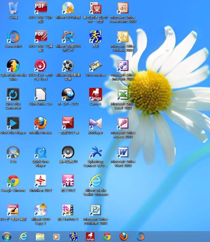Open QuickTime Player shortcut
This screenshot has width=210, height=242.
pos(41,152)
